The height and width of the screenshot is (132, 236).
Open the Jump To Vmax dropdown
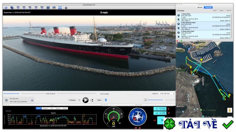pos(166,93)
